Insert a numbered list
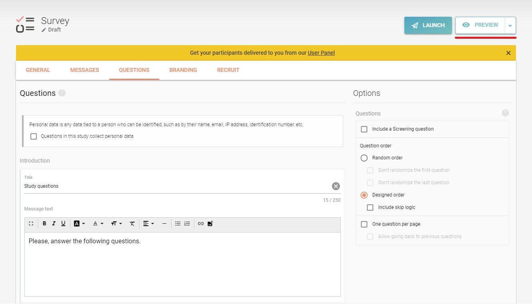 pyautogui.click(x=187, y=224)
